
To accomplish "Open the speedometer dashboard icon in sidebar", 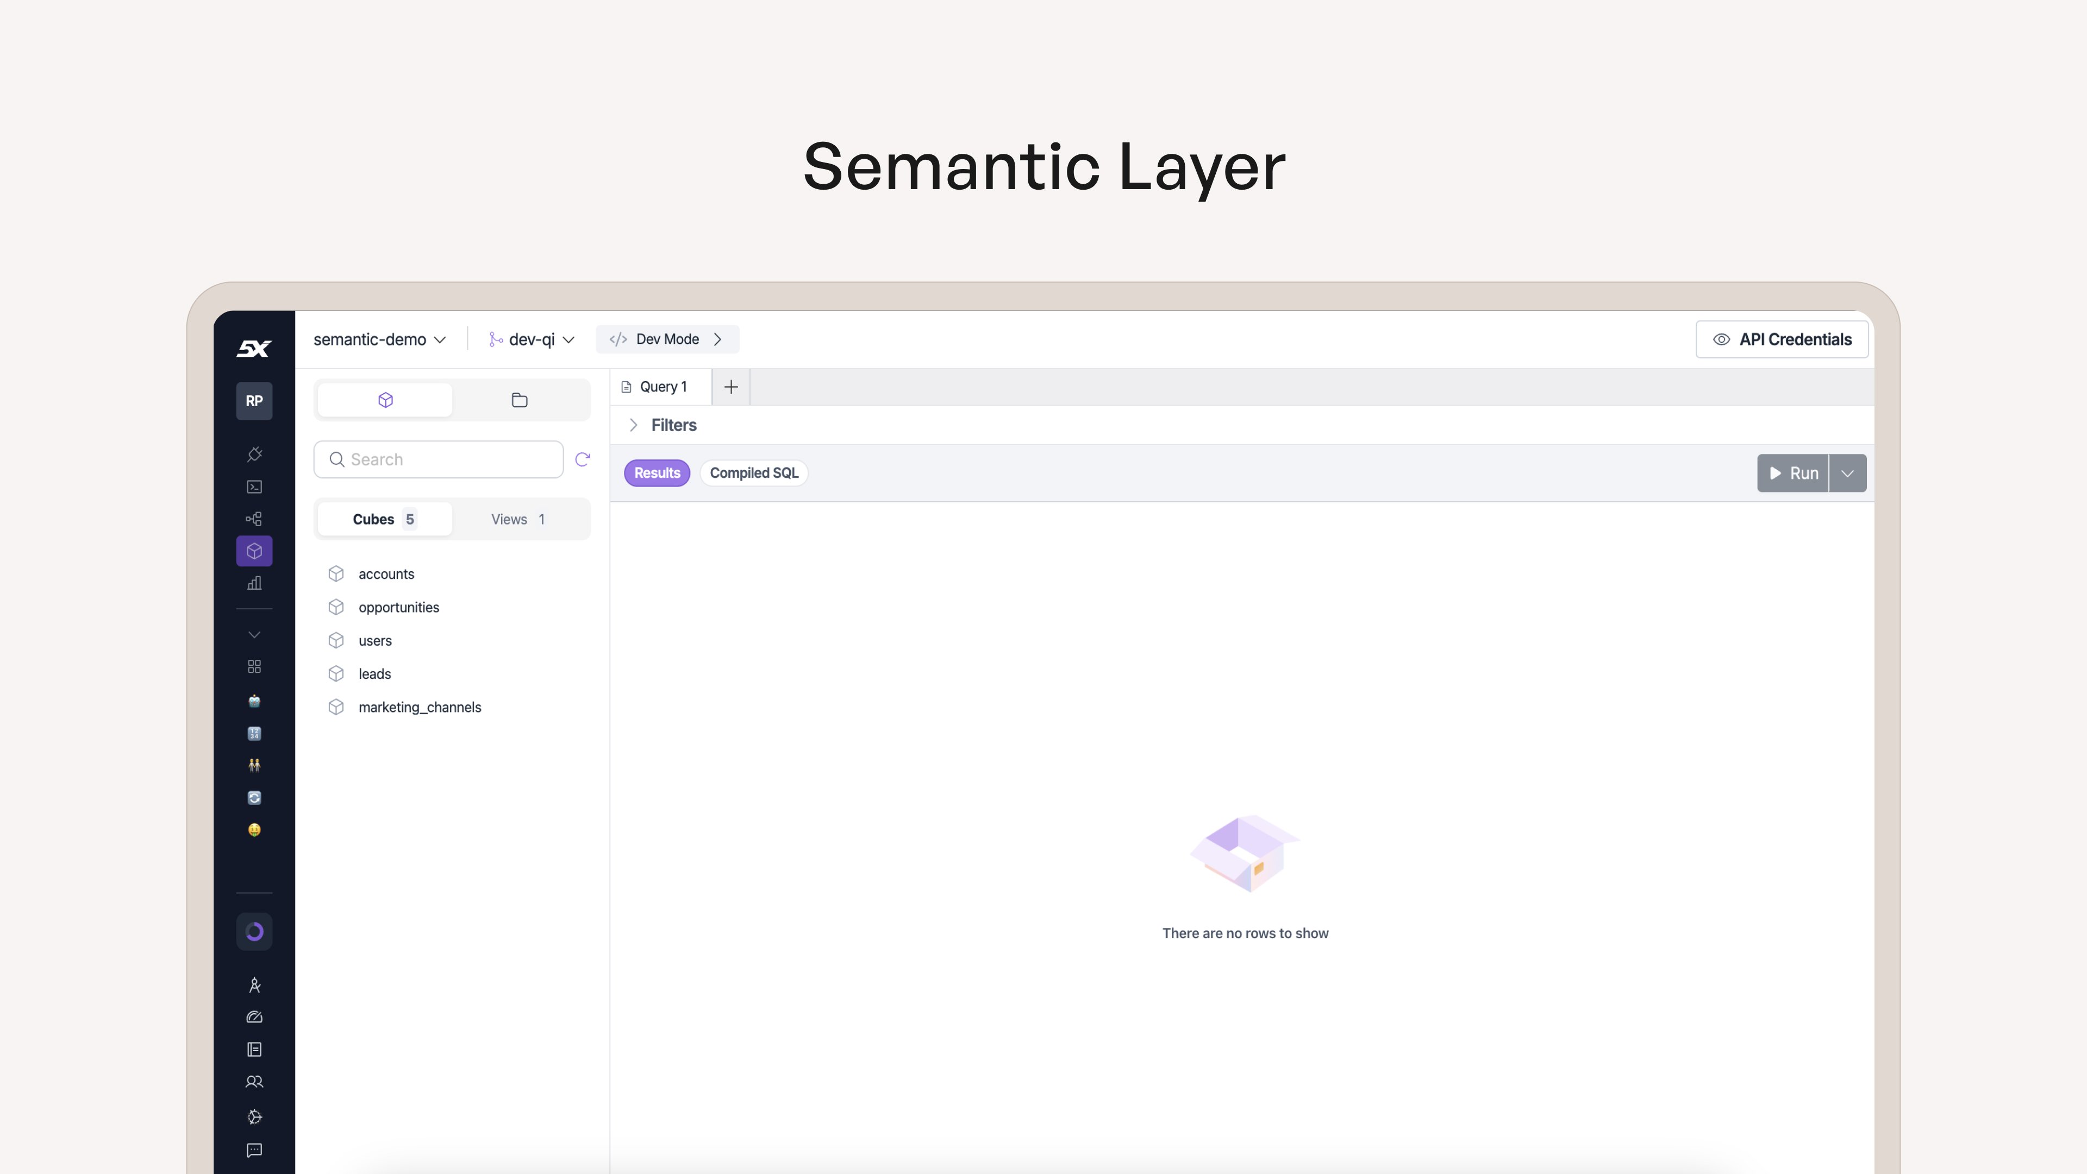I will click(254, 1017).
